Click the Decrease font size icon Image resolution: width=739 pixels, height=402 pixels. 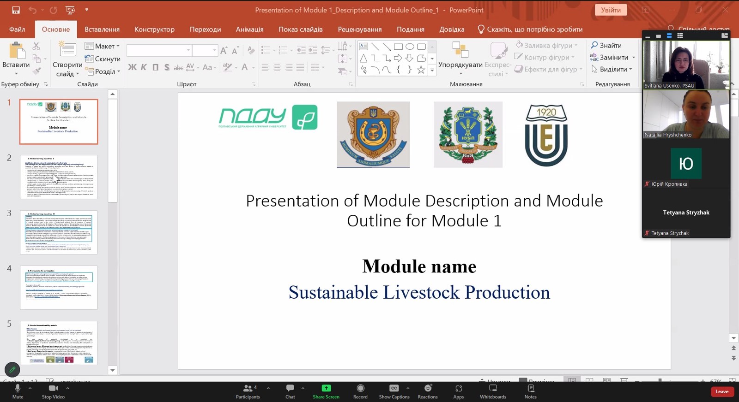click(235, 50)
